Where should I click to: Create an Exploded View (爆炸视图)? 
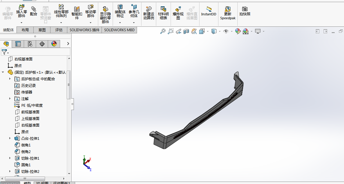click(x=178, y=13)
